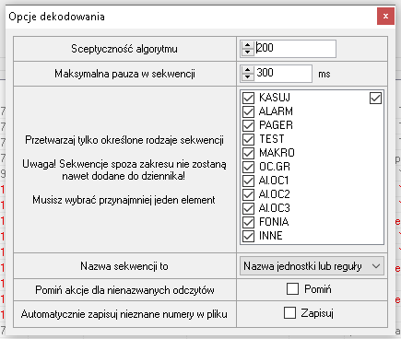Screen dimensions: 401x339
Task: Toggle the select-all checkbox beside KASUJ
Action: (x=375, y=99)
